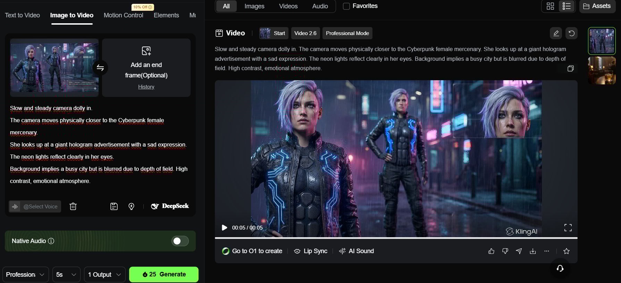
Task: Click the DeepSeek prompt enhancer
Action: click(170, 206)
